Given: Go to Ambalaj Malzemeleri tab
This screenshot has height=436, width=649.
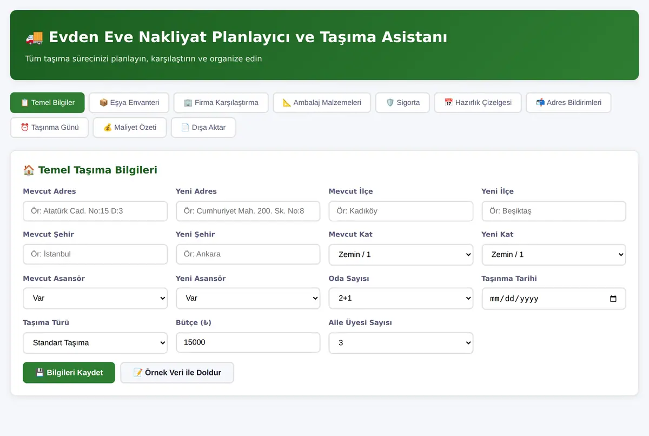Looking at the screenshot, I should (322, 102).
